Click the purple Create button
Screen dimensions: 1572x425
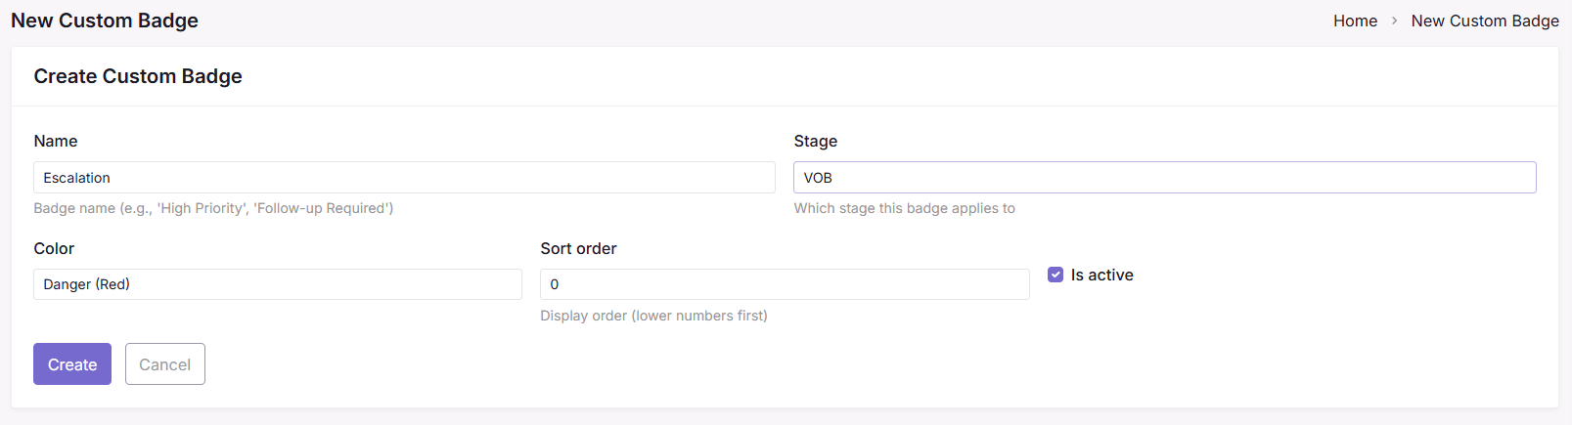pos(72,364)
